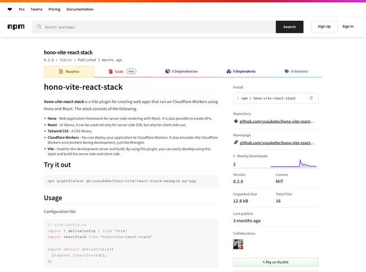Click the black Search button
This screenshot has width=366, height=272.
289,27
